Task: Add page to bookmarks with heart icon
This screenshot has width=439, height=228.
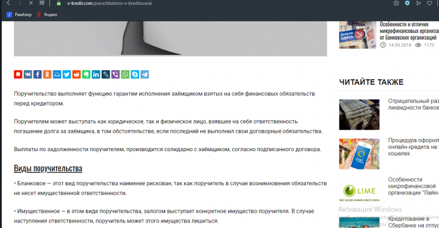Action: 429,3
